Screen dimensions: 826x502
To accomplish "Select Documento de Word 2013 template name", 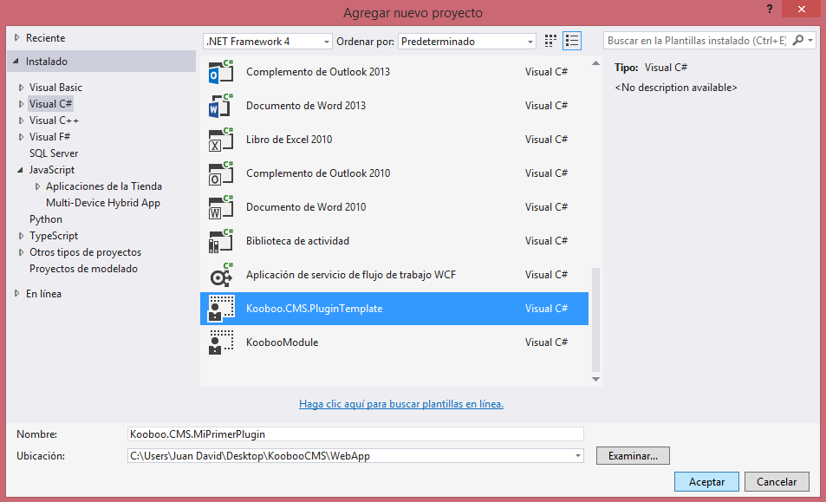I will (306, 106).
